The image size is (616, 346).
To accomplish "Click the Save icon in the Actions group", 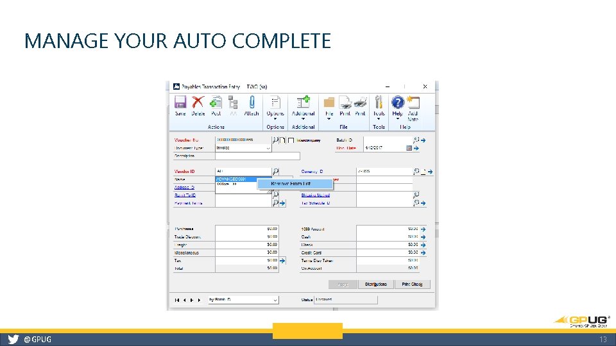I will [x=180, y=102].
